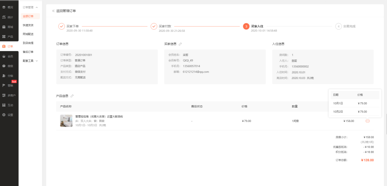
Task: Open the 概况 overview sidebar item
Action: point(8,7)
